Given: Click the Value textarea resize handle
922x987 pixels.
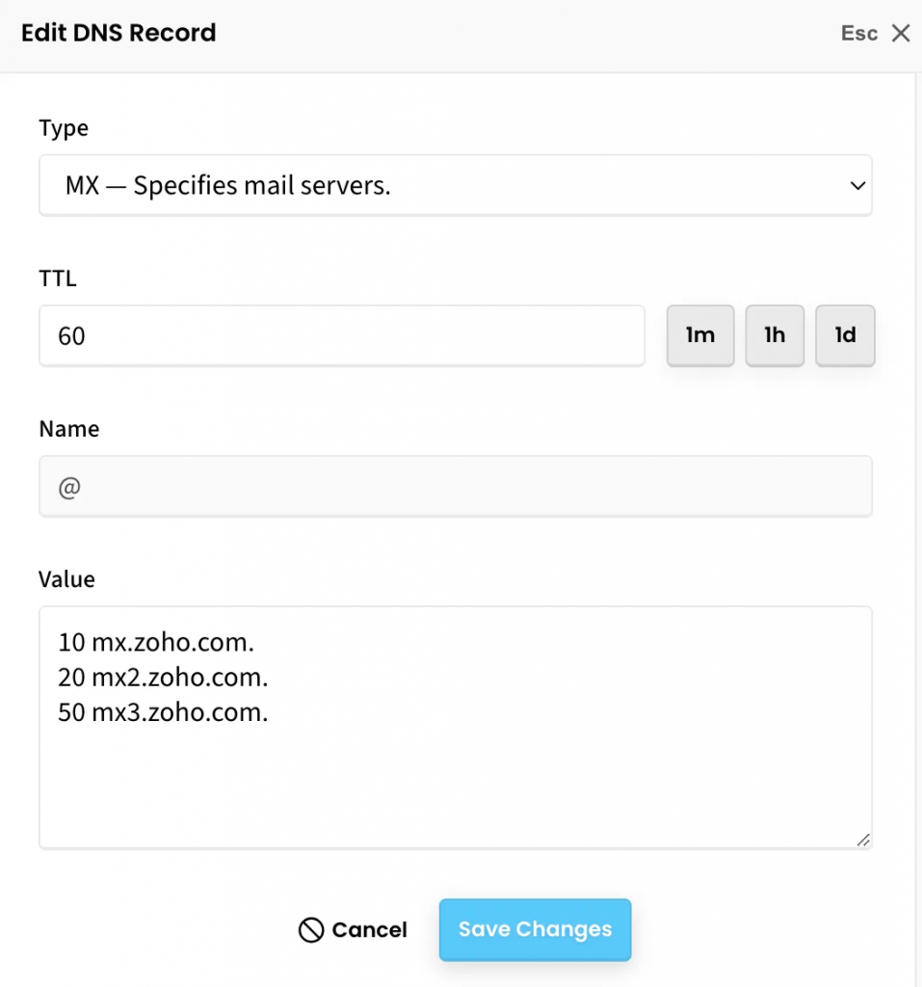Looking at the screenshot, I should click(x=863, y=840).
